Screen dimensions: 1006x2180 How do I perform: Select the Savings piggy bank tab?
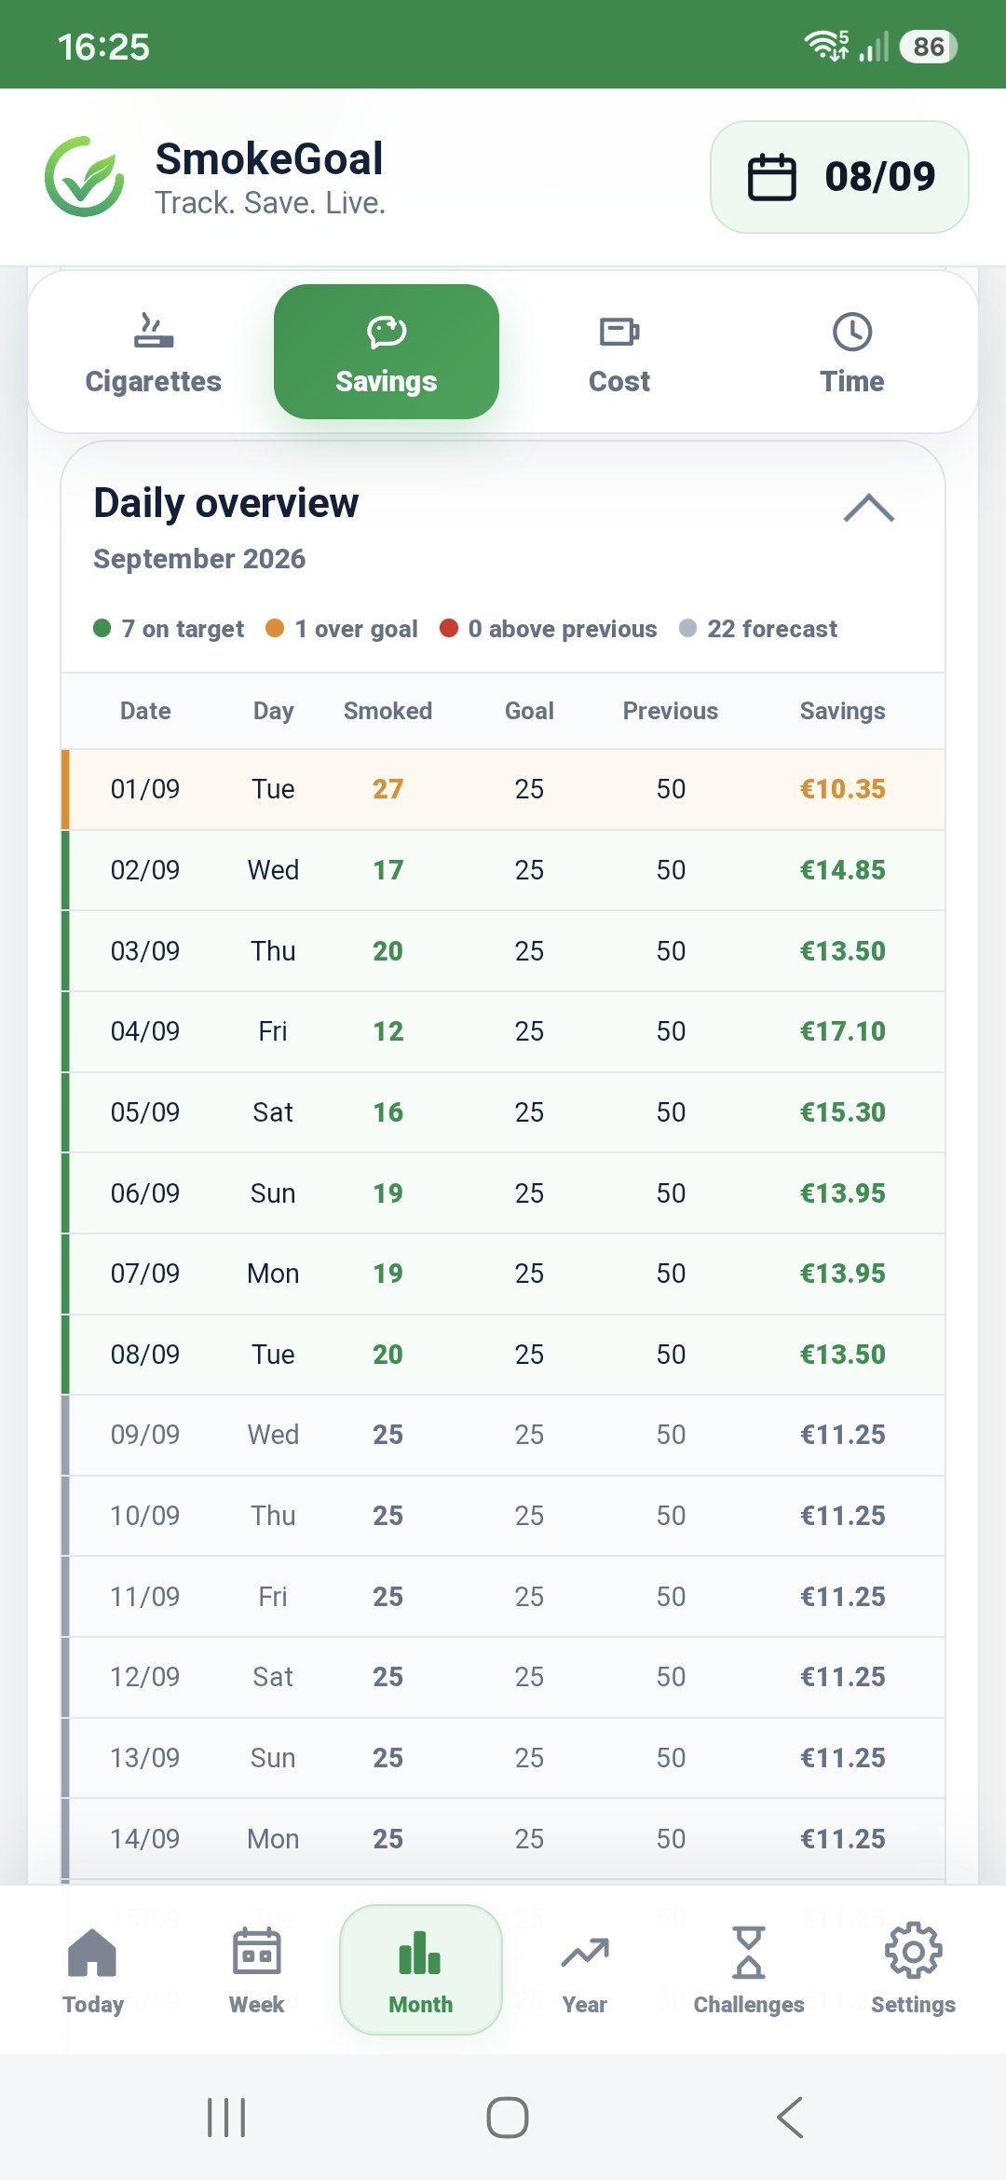pos(387,352)
